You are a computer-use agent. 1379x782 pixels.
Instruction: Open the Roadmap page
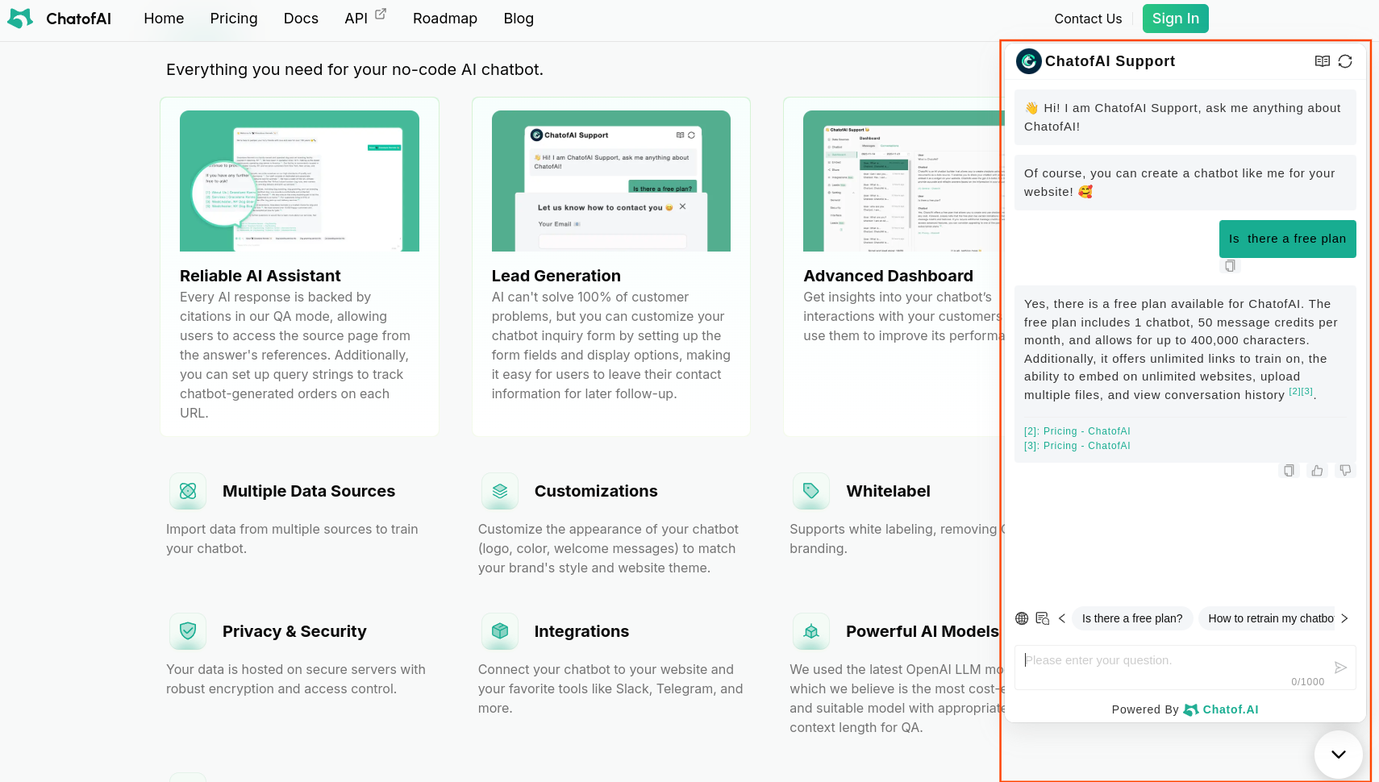click(x=445, y=19)
